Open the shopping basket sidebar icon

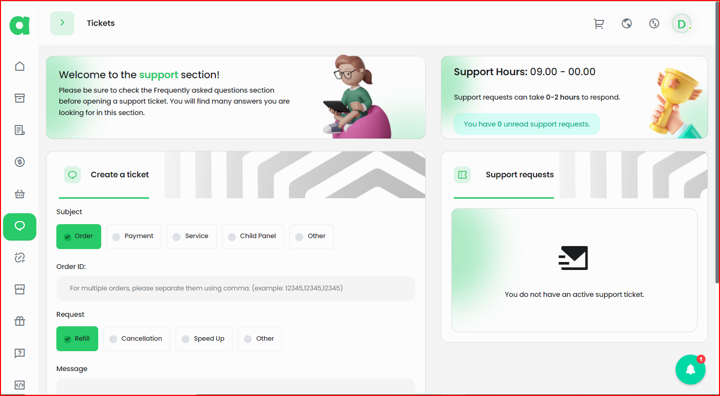pos(19,194)
